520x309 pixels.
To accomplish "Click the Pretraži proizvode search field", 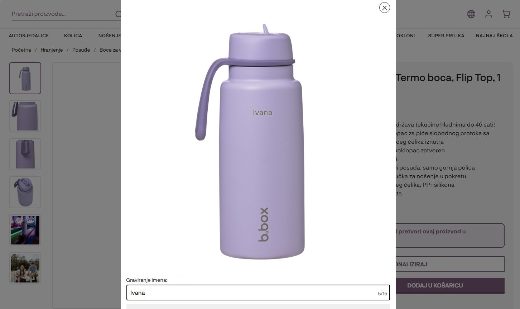I will [63, 14].
